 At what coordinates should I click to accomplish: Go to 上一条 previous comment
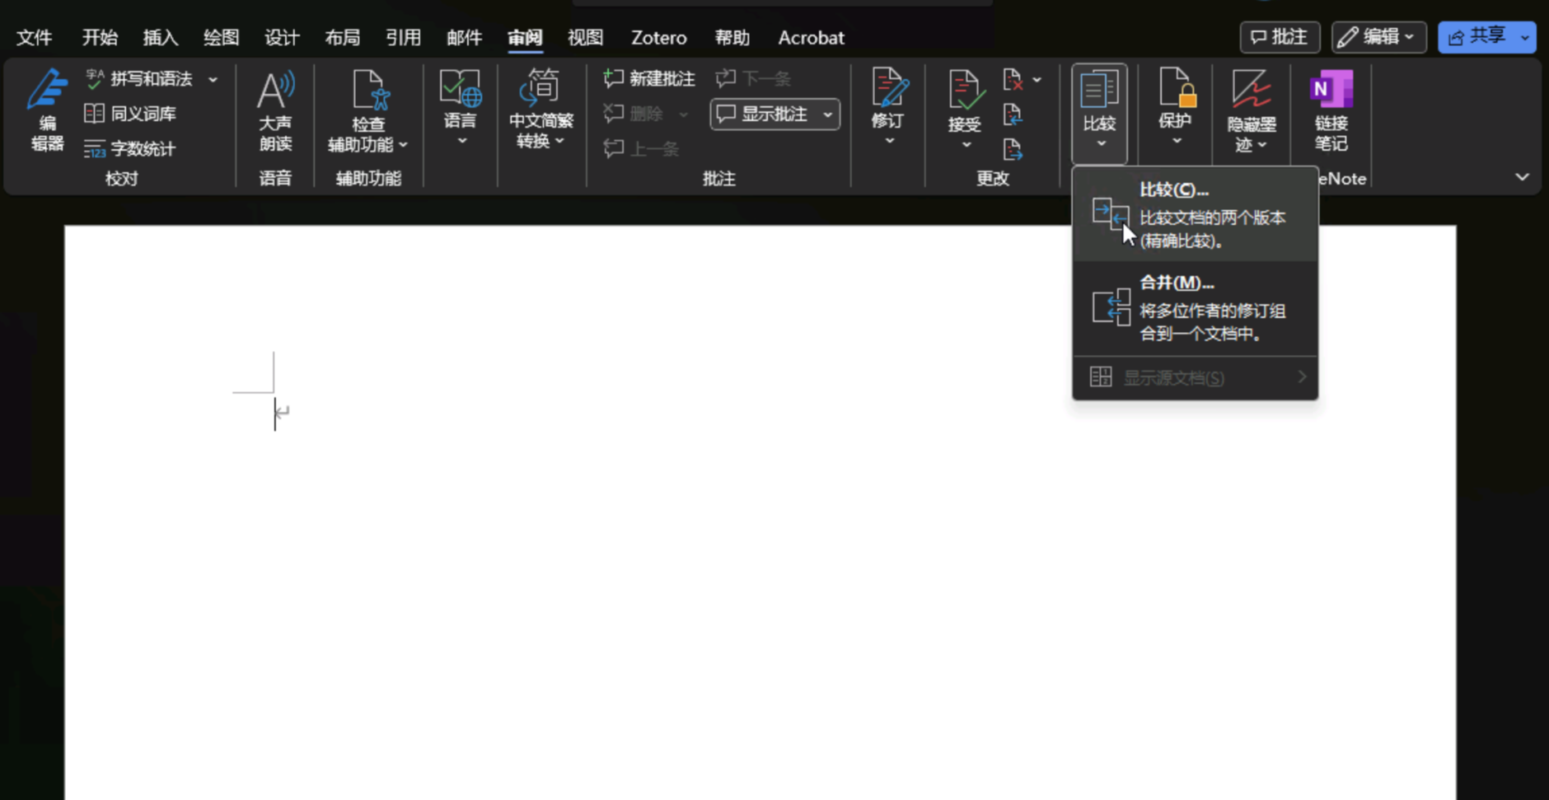[642, 149]
